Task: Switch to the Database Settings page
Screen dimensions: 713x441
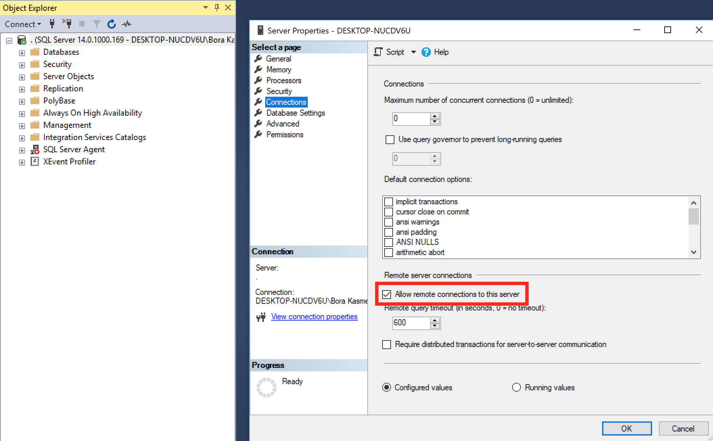Action: tap(295, 113)
